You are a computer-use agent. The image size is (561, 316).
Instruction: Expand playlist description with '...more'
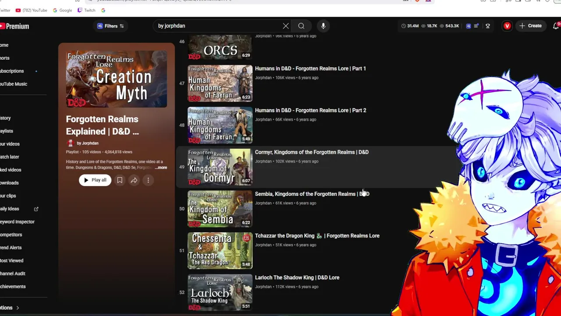click(x=161, y=168)
